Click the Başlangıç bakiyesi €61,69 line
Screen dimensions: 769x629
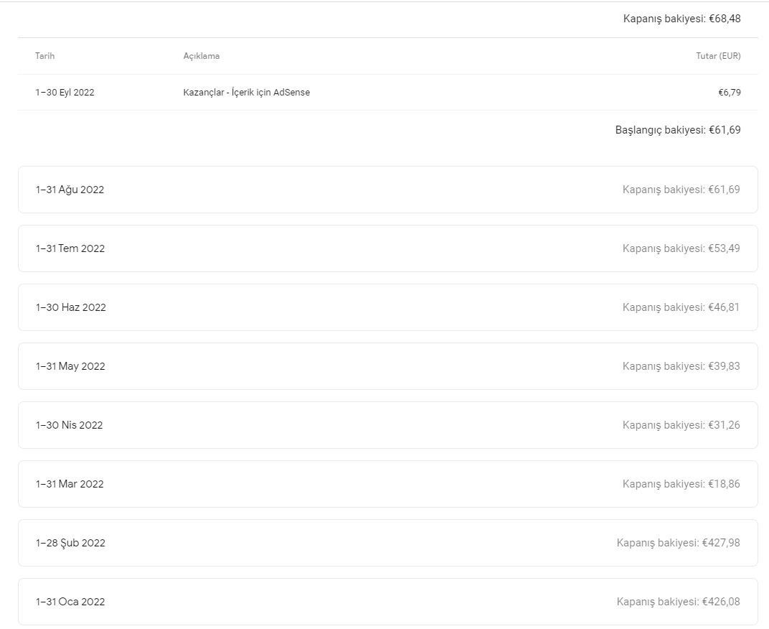point(678,130)
